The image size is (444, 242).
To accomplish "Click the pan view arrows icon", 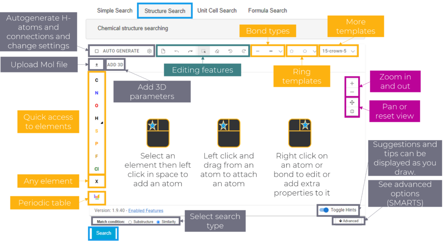I will [x=352, y=102].
